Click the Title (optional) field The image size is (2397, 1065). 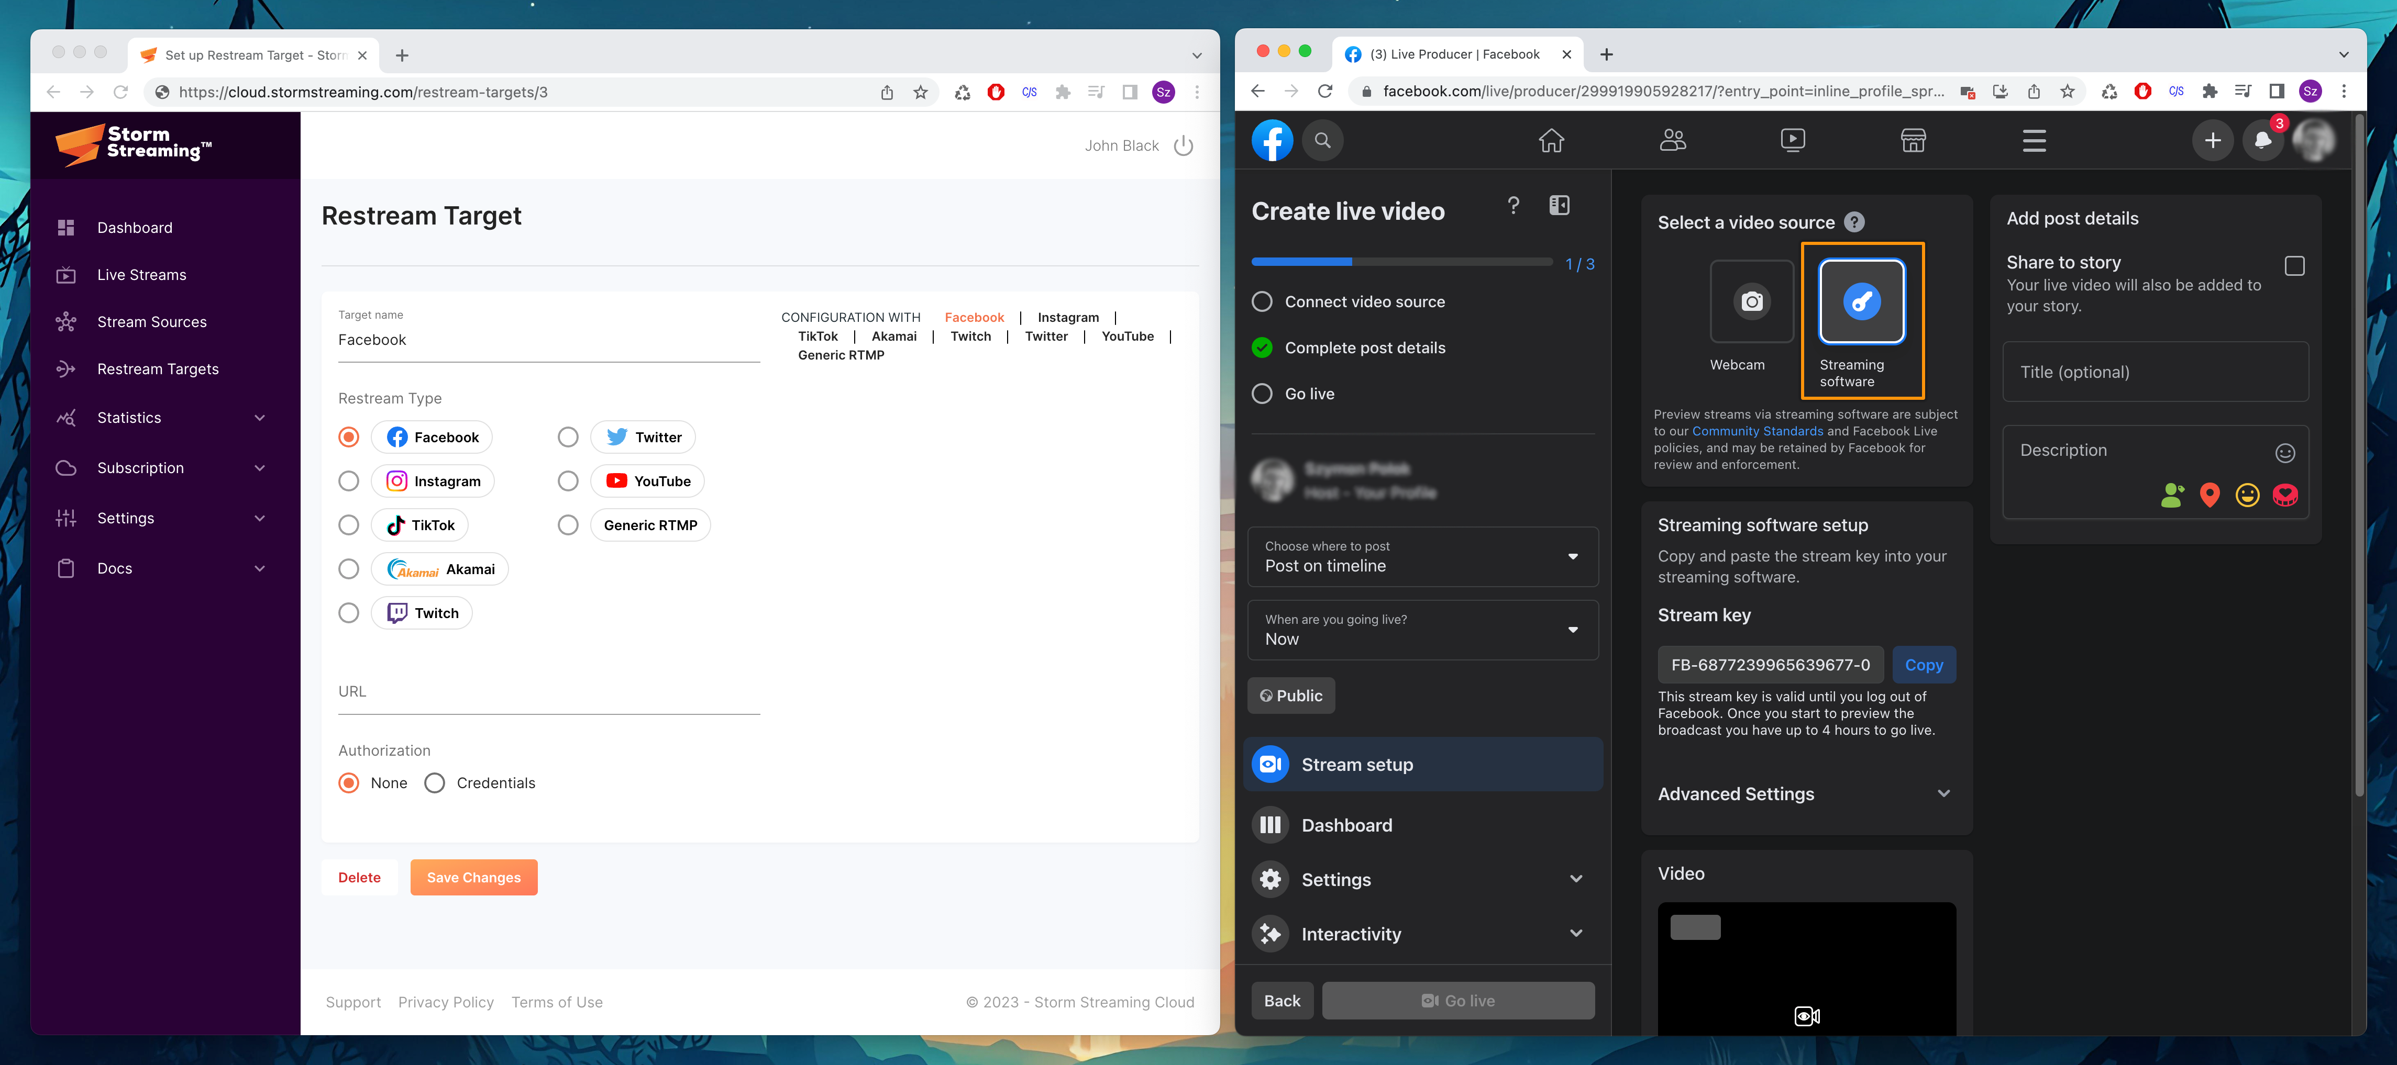click(x=2155, y=372)
